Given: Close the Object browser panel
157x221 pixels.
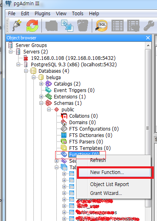Looking at the screenshot, I should (148, 38).
